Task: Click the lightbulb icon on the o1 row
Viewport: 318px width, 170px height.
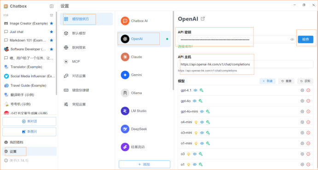Action: coord(189,164)
